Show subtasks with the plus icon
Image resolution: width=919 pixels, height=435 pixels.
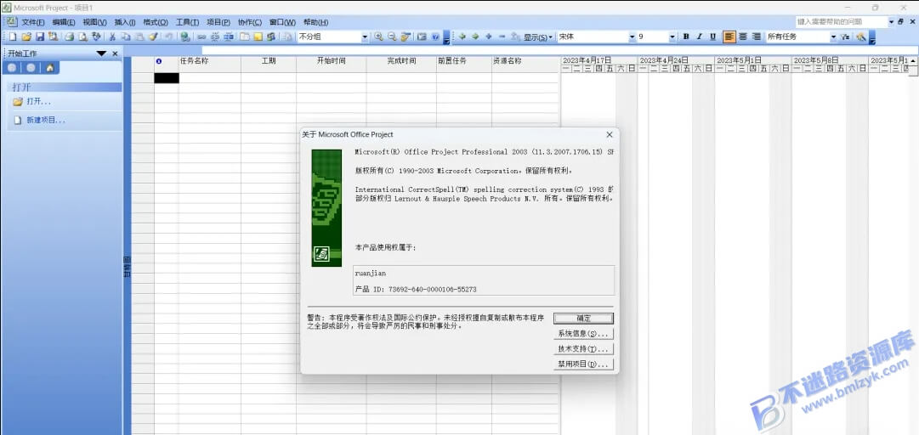[489, 37]
